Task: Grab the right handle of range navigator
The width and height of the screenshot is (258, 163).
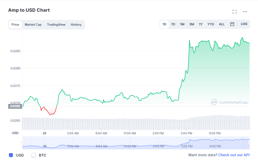Action: click(250, 143)
